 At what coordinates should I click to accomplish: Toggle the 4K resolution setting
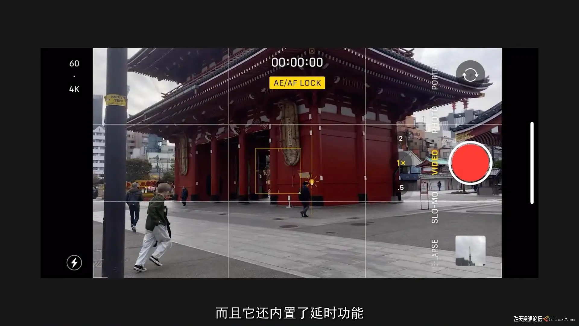pos(74,89)
